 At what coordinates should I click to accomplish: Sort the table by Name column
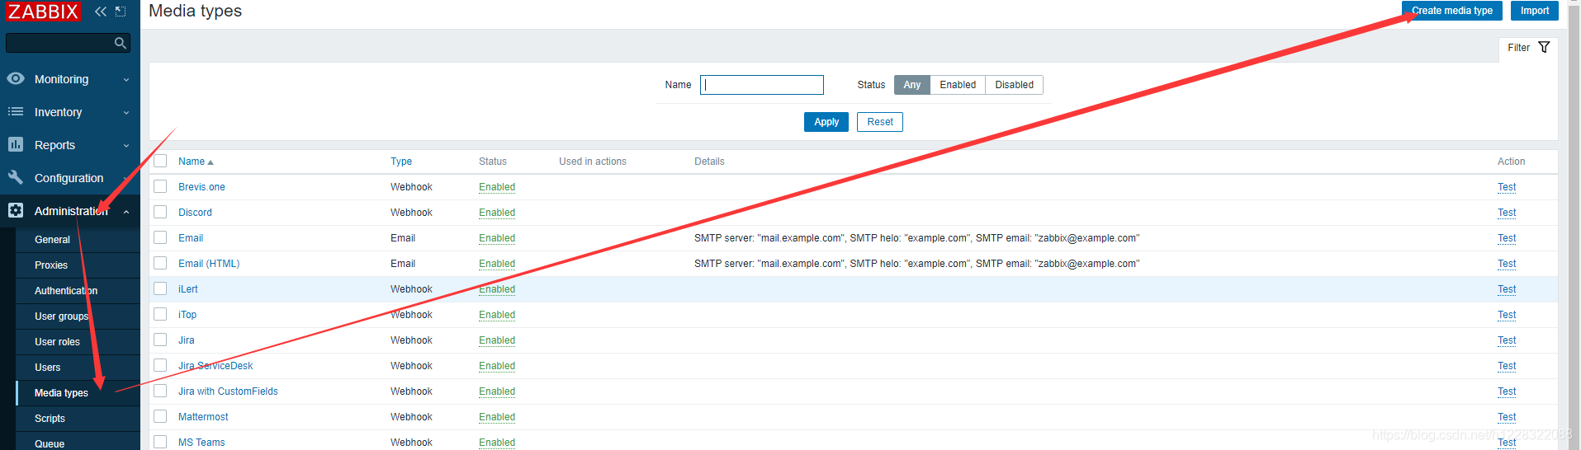[x=196, y=162]
